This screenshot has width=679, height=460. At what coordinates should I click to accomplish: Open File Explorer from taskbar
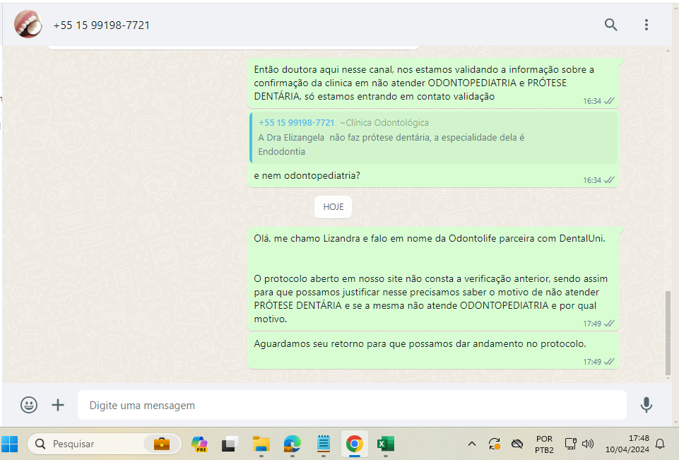pos(261,444)
